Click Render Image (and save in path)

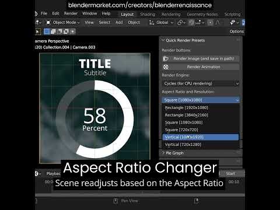201,58
